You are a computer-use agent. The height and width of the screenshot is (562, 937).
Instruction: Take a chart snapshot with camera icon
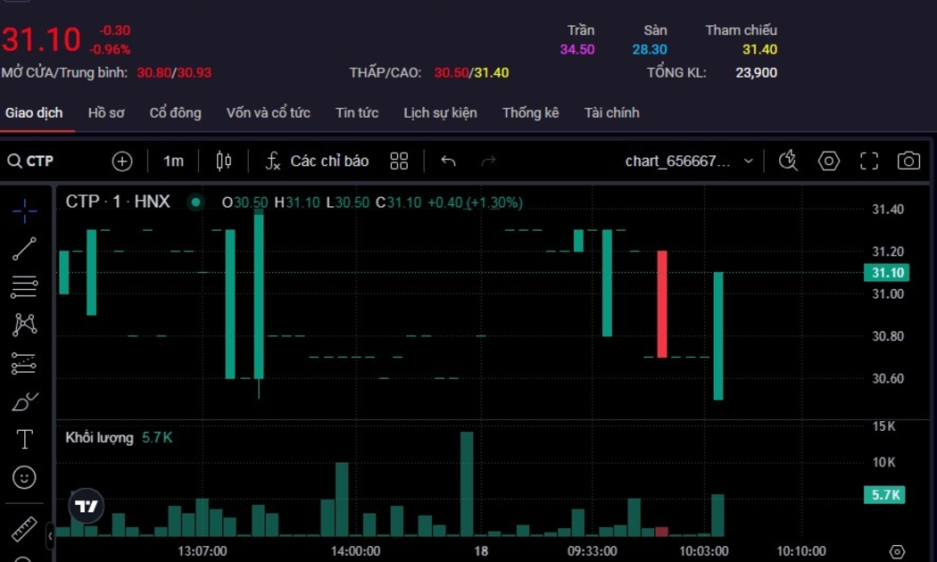coord(908,161)
